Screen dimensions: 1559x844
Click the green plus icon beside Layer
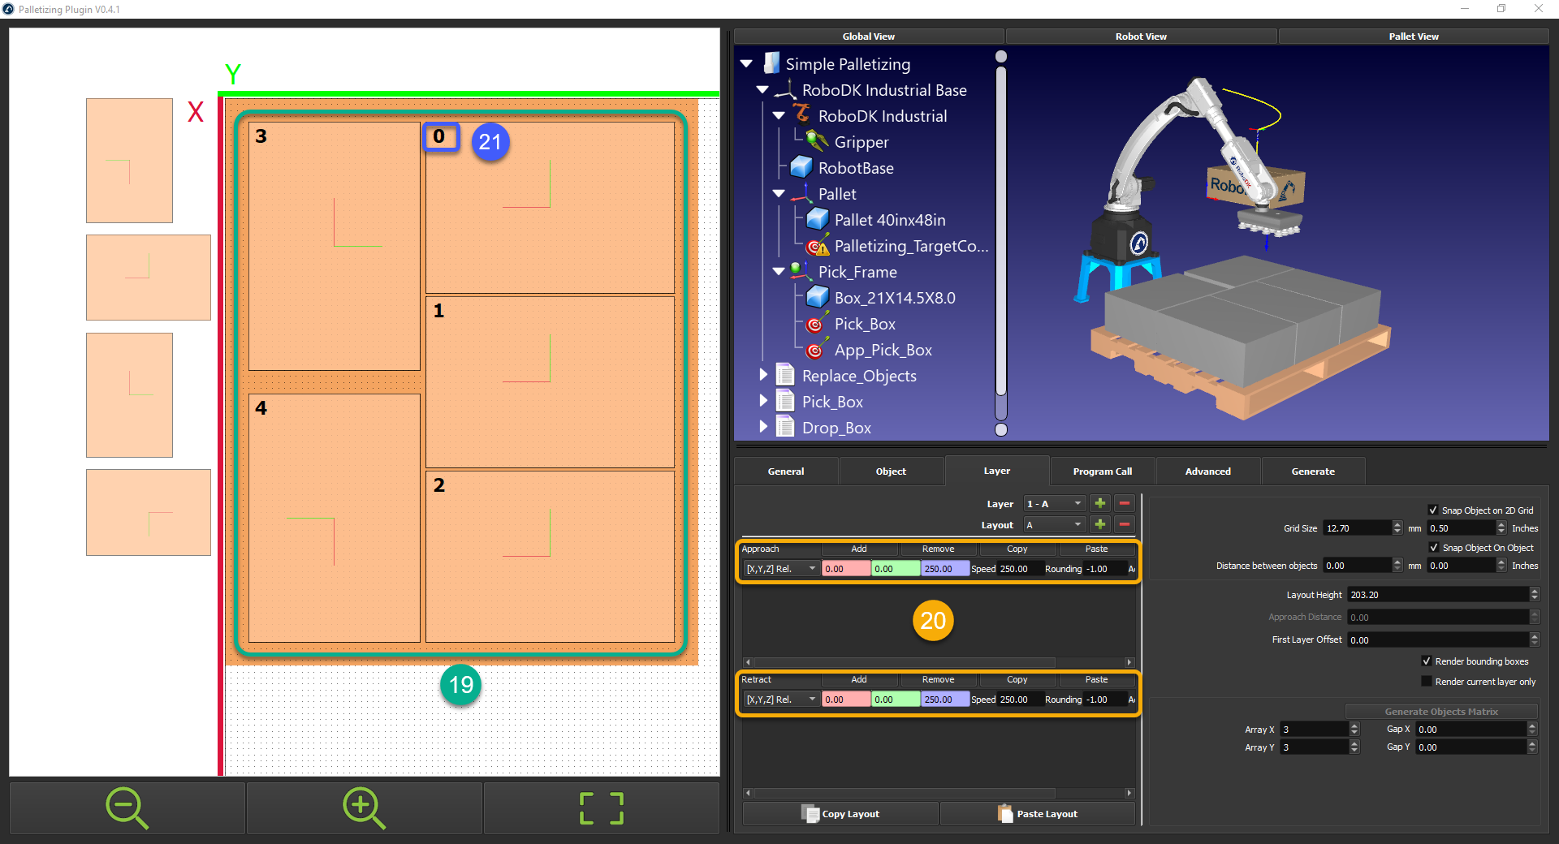1099,503
